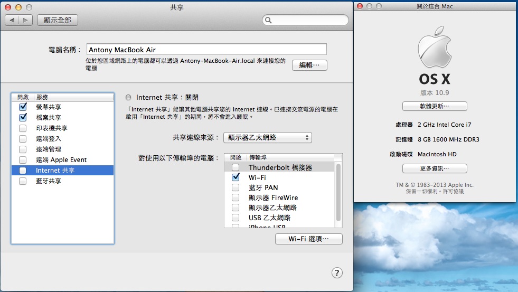
Task: Check USB 乙太網路 port checkbox
Action: click(x=236, y=218)
